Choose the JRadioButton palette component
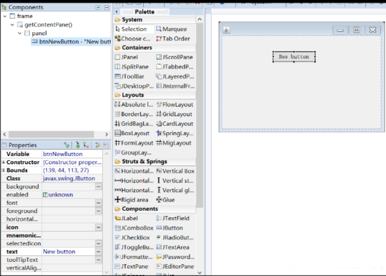The image size is (386, 276). [x=175, y=237]
